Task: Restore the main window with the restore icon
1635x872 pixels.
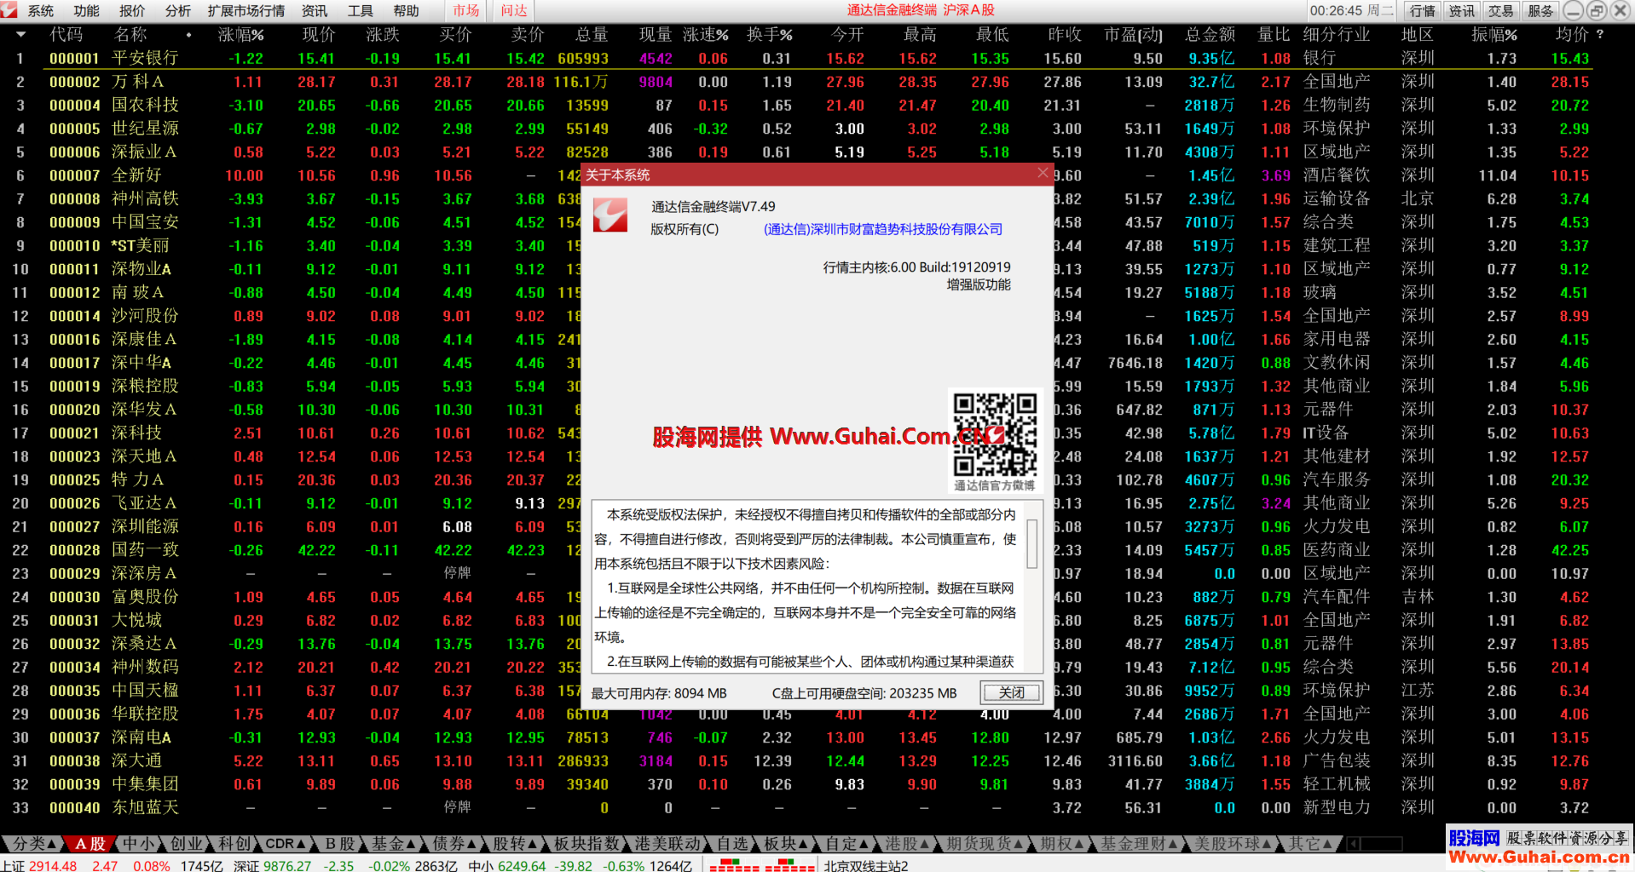Action: (x=1596, y=11)
